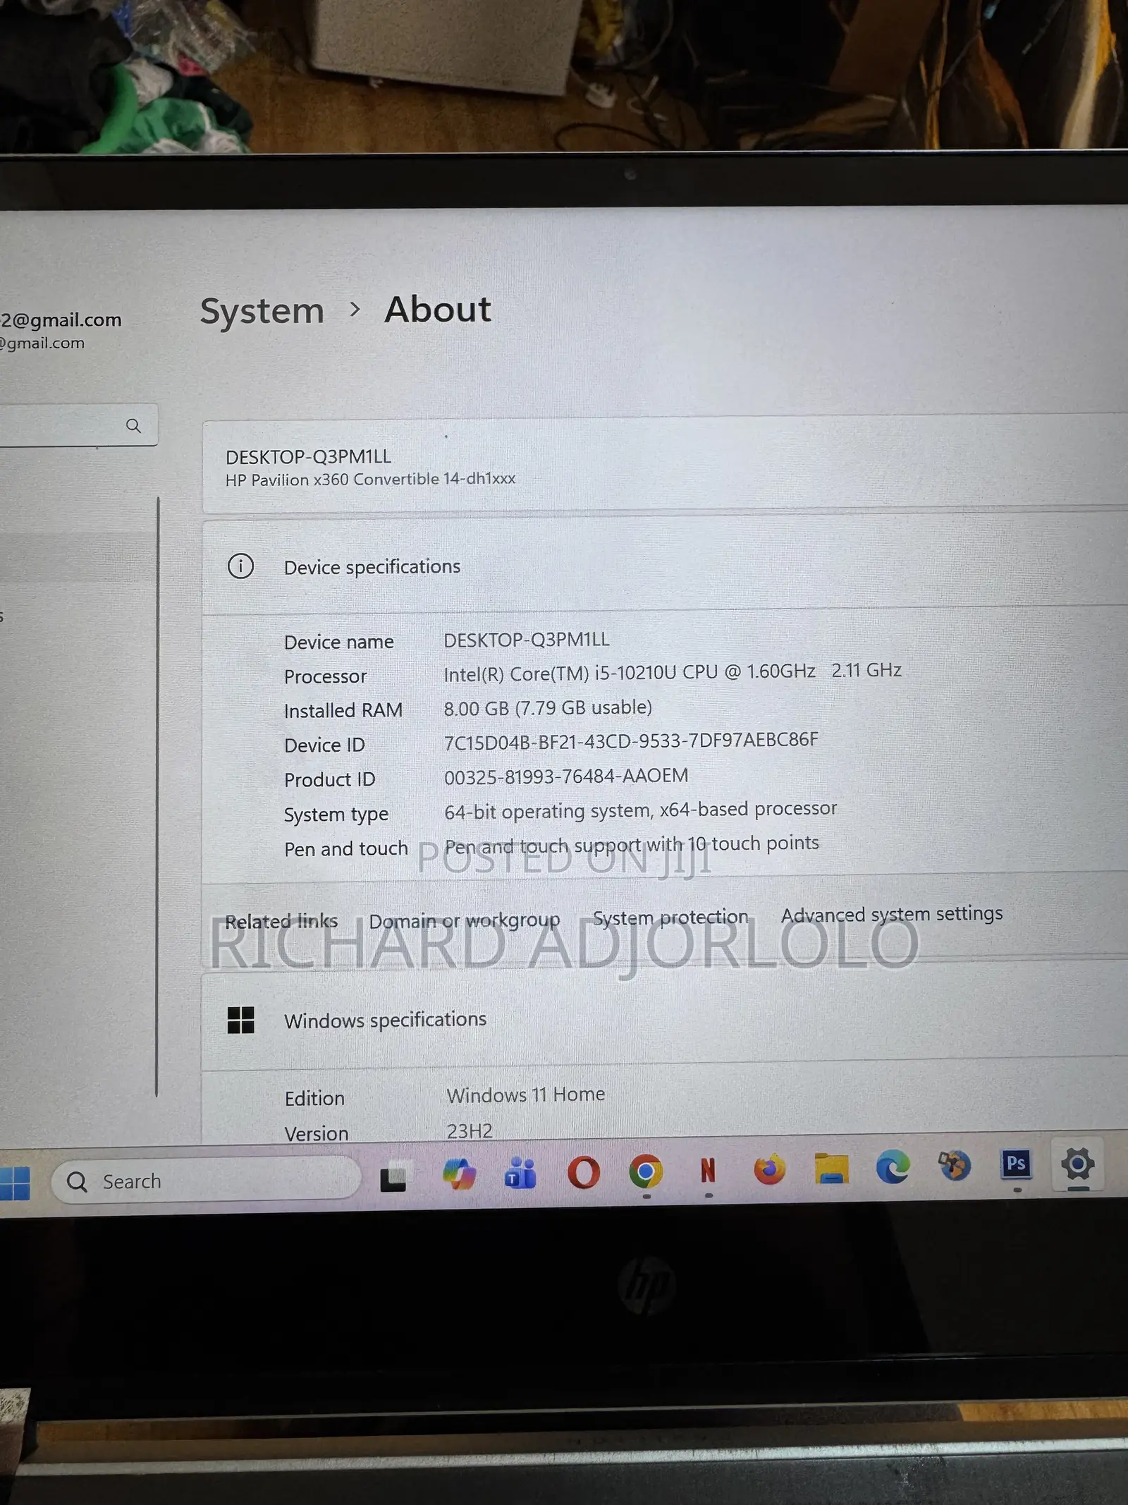Launch Firefox from the taskbar
1128x1505 pixels.
pos(769,1169)
